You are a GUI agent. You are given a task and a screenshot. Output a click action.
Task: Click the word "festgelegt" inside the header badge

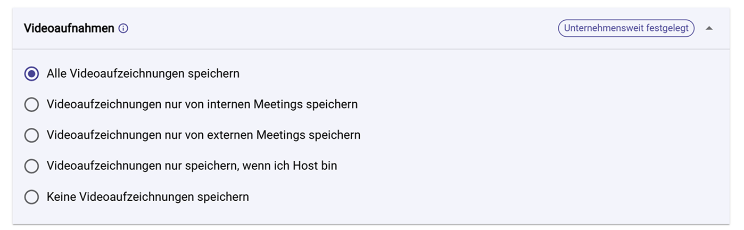point(667,28)
